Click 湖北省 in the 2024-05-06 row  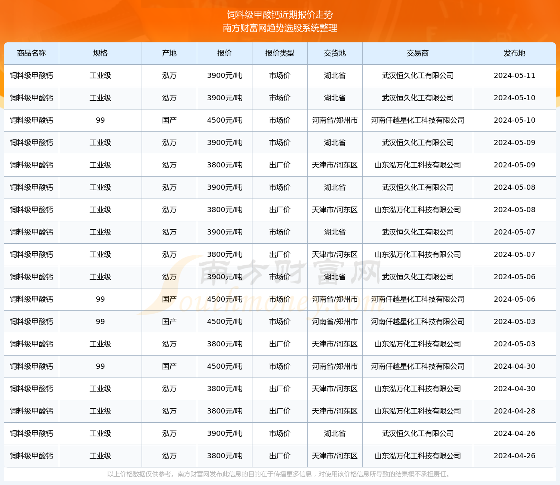click(335, 277)
